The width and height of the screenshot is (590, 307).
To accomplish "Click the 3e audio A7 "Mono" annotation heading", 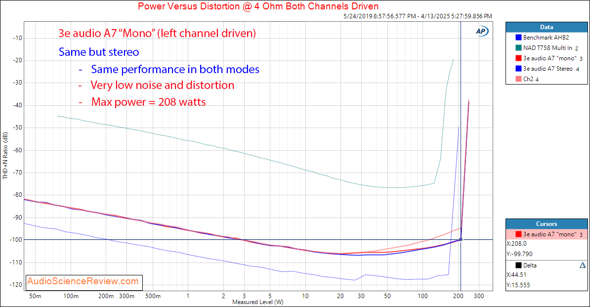I will pyautogui.click(x=157, y=33).
